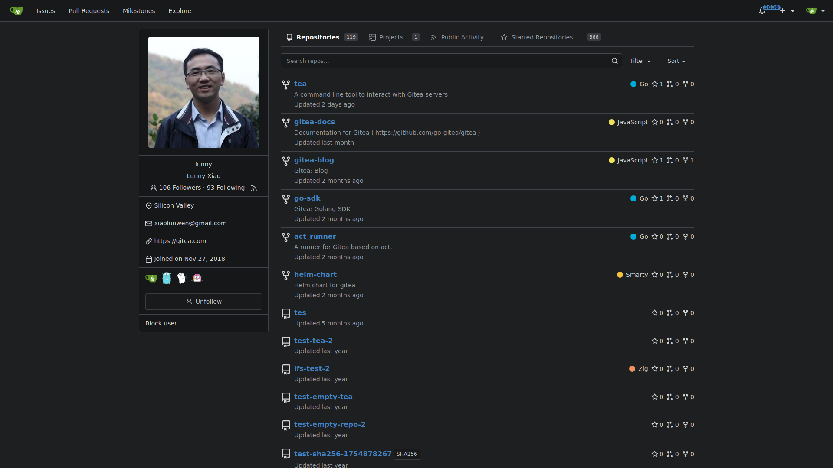Select the Repositories tab
Screen dimensions: 833x468
pyautogui.click(x=322, y=37)
